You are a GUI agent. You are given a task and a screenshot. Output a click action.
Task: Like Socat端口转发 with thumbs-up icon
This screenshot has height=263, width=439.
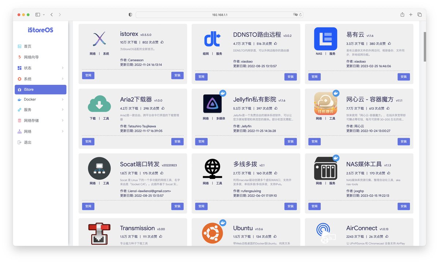coord(161,173)
